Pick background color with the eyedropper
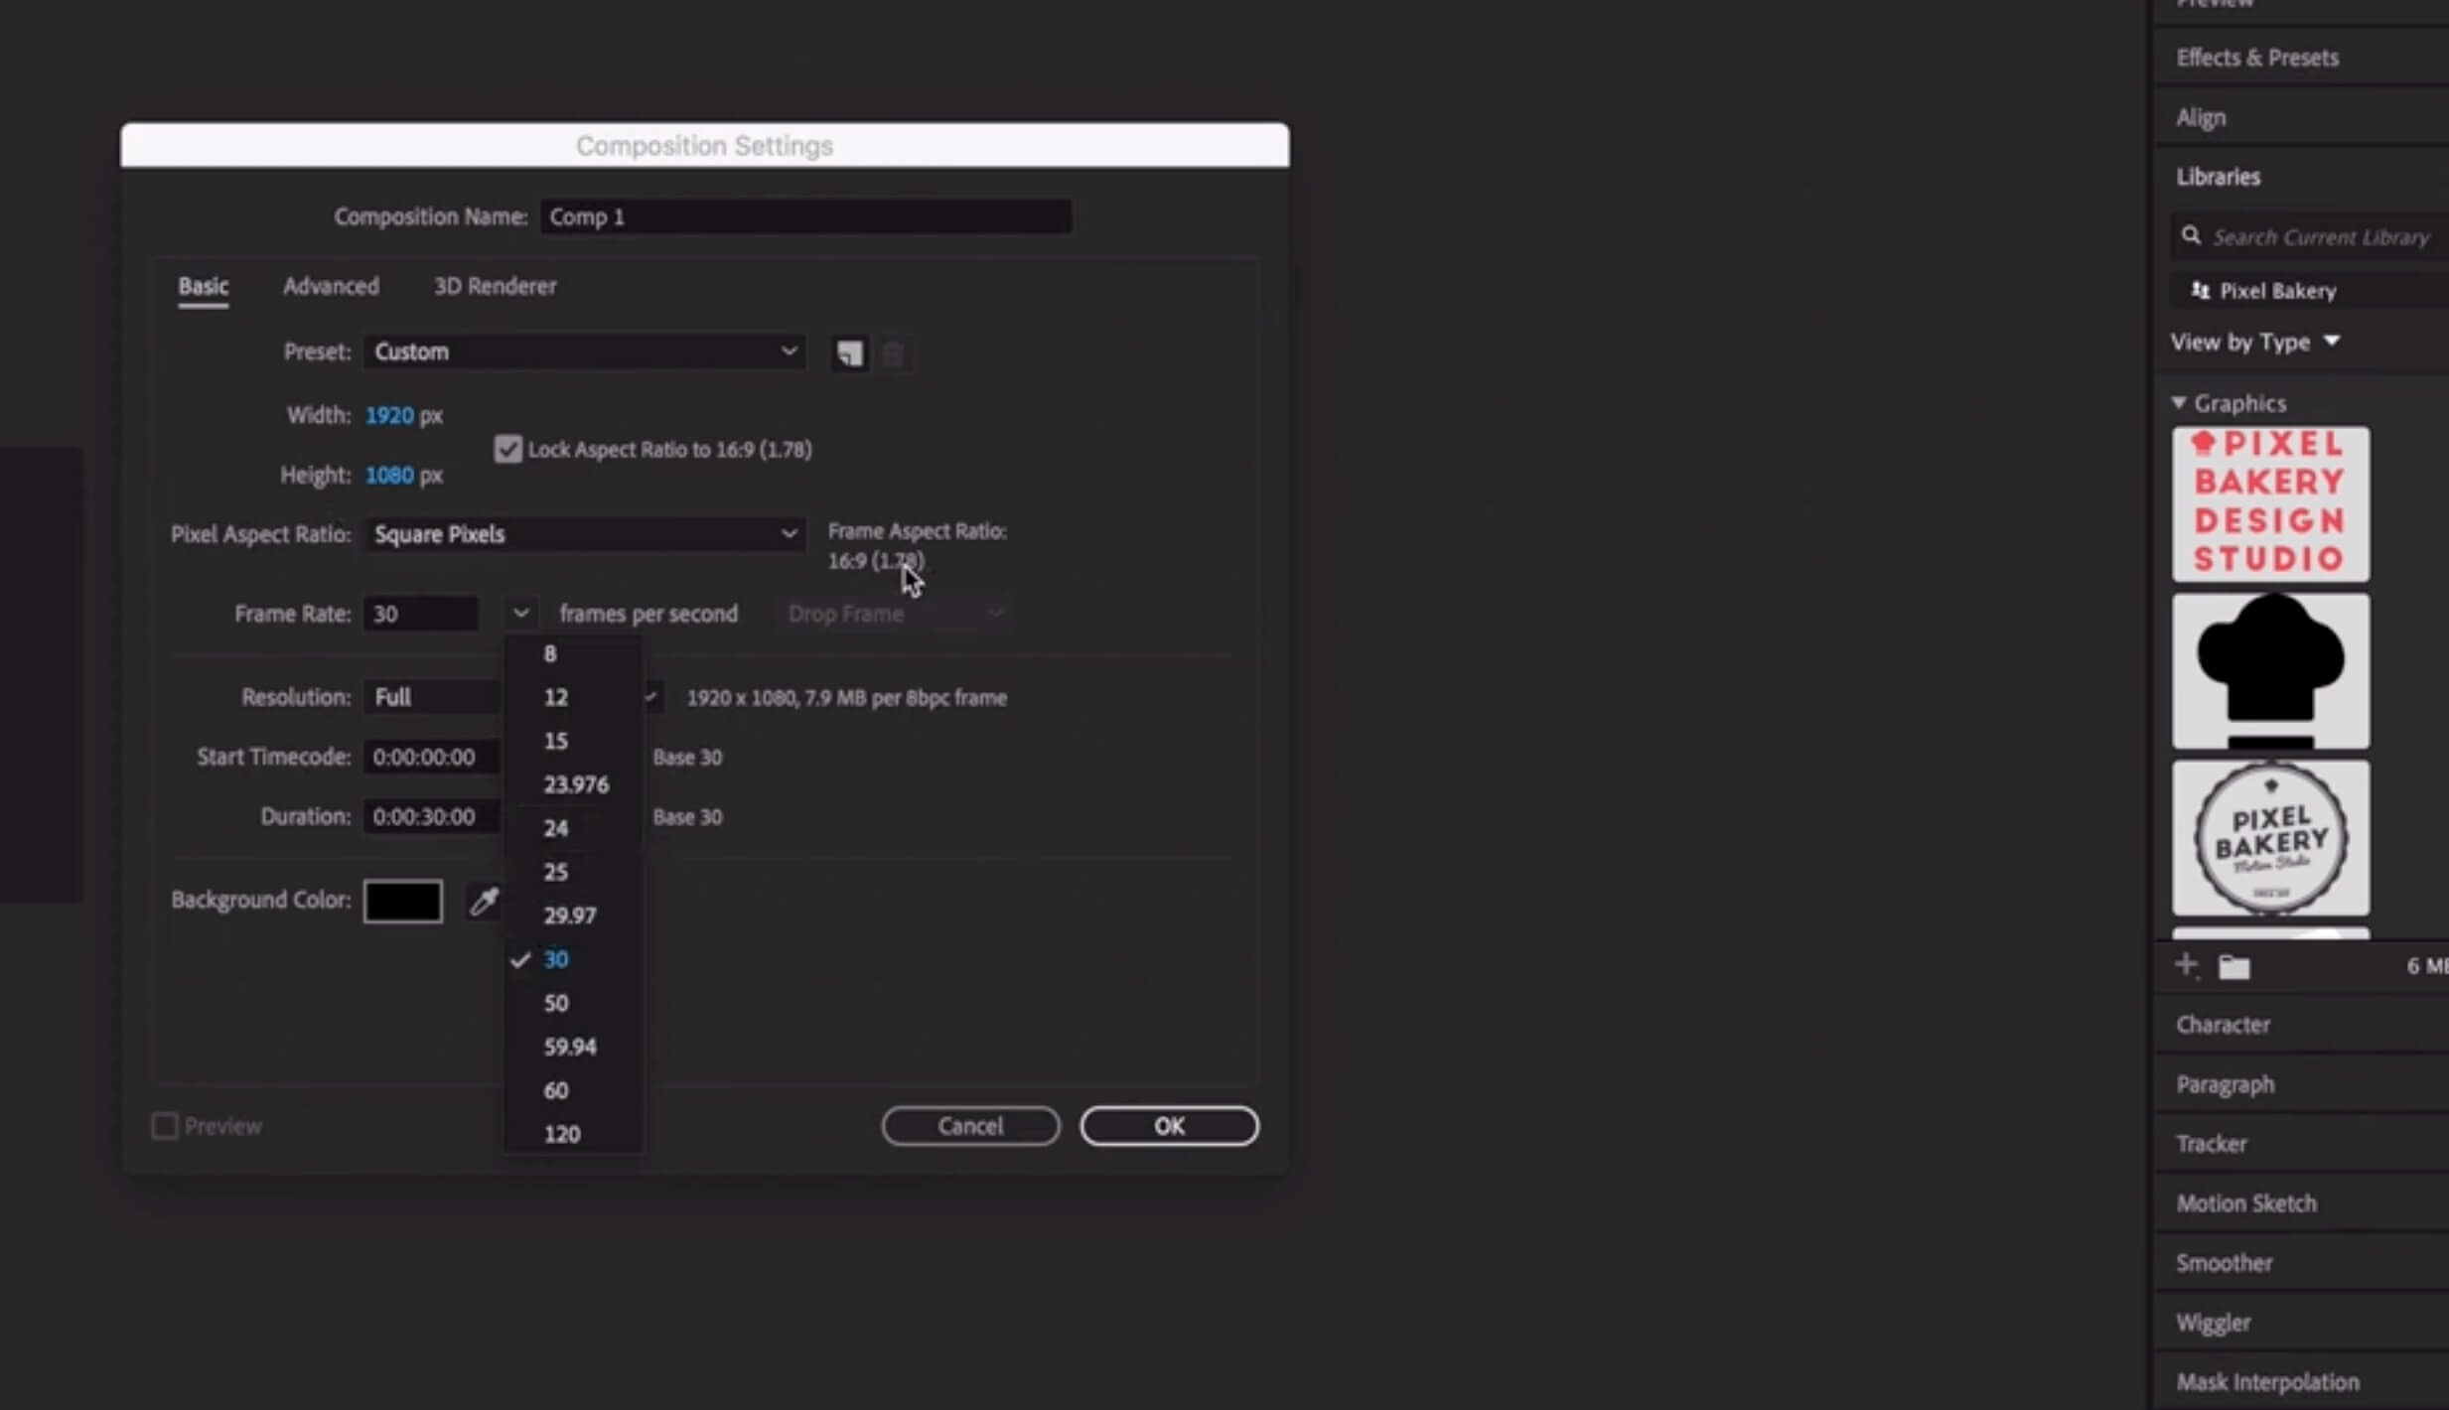This screenshot has height=1410, width=2449. click(484, 901)
